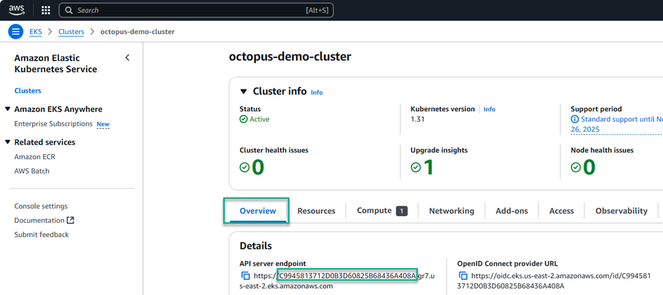Open the Networking tab
Screen dimensions: 663x295
(x=452, y=211)
